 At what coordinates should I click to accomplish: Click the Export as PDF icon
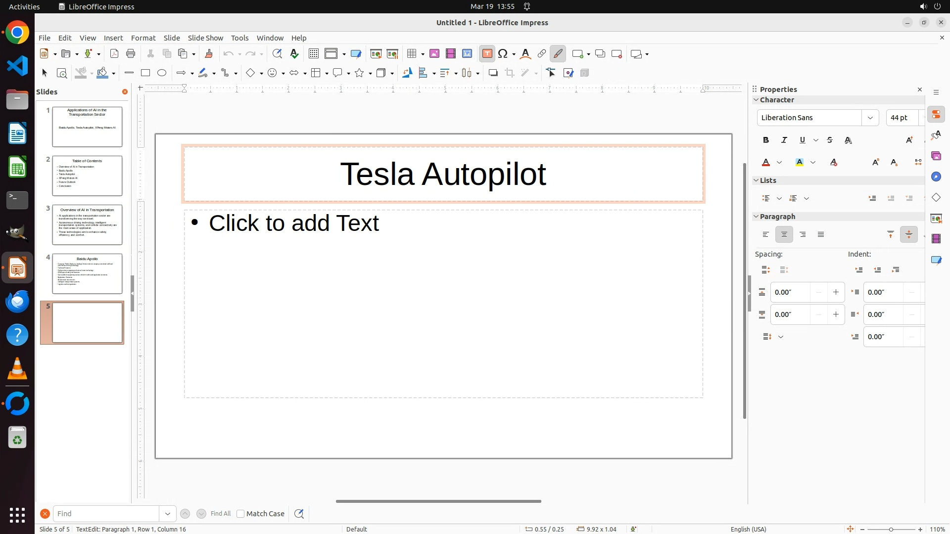coord(114,54)
